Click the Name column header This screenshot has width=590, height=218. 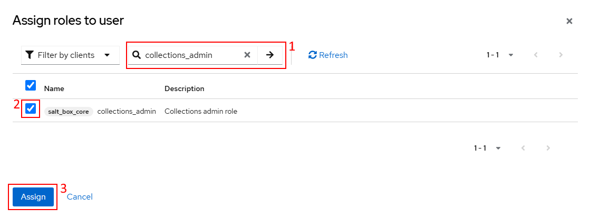[x=54, y=88]
